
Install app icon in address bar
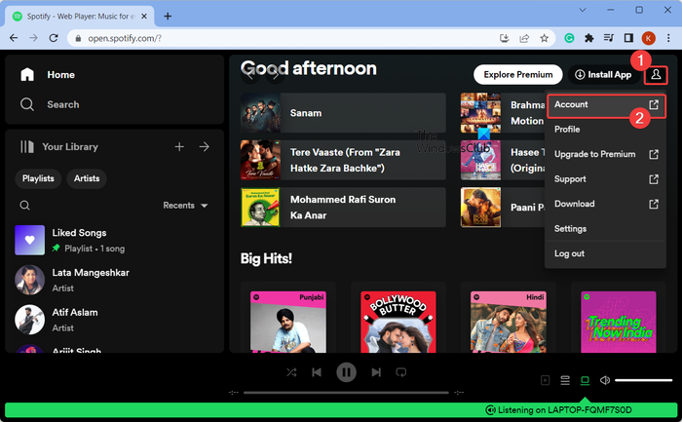coord(504,38)
